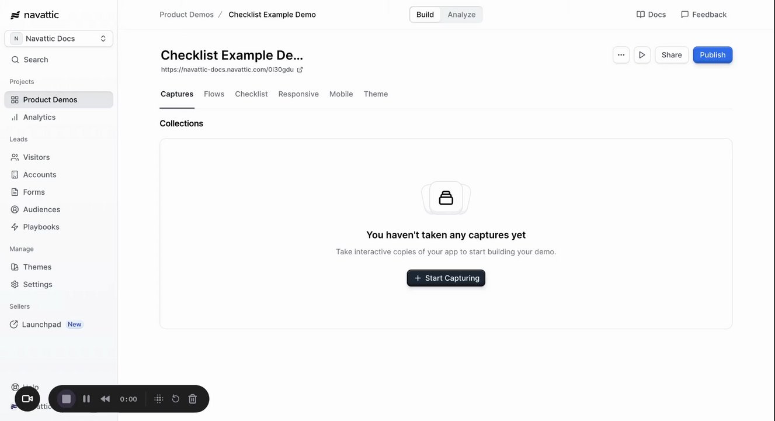Click the rewind recording icon
Image resolution: width=775 pixels, height=421 pixels.
pos(105,399)
